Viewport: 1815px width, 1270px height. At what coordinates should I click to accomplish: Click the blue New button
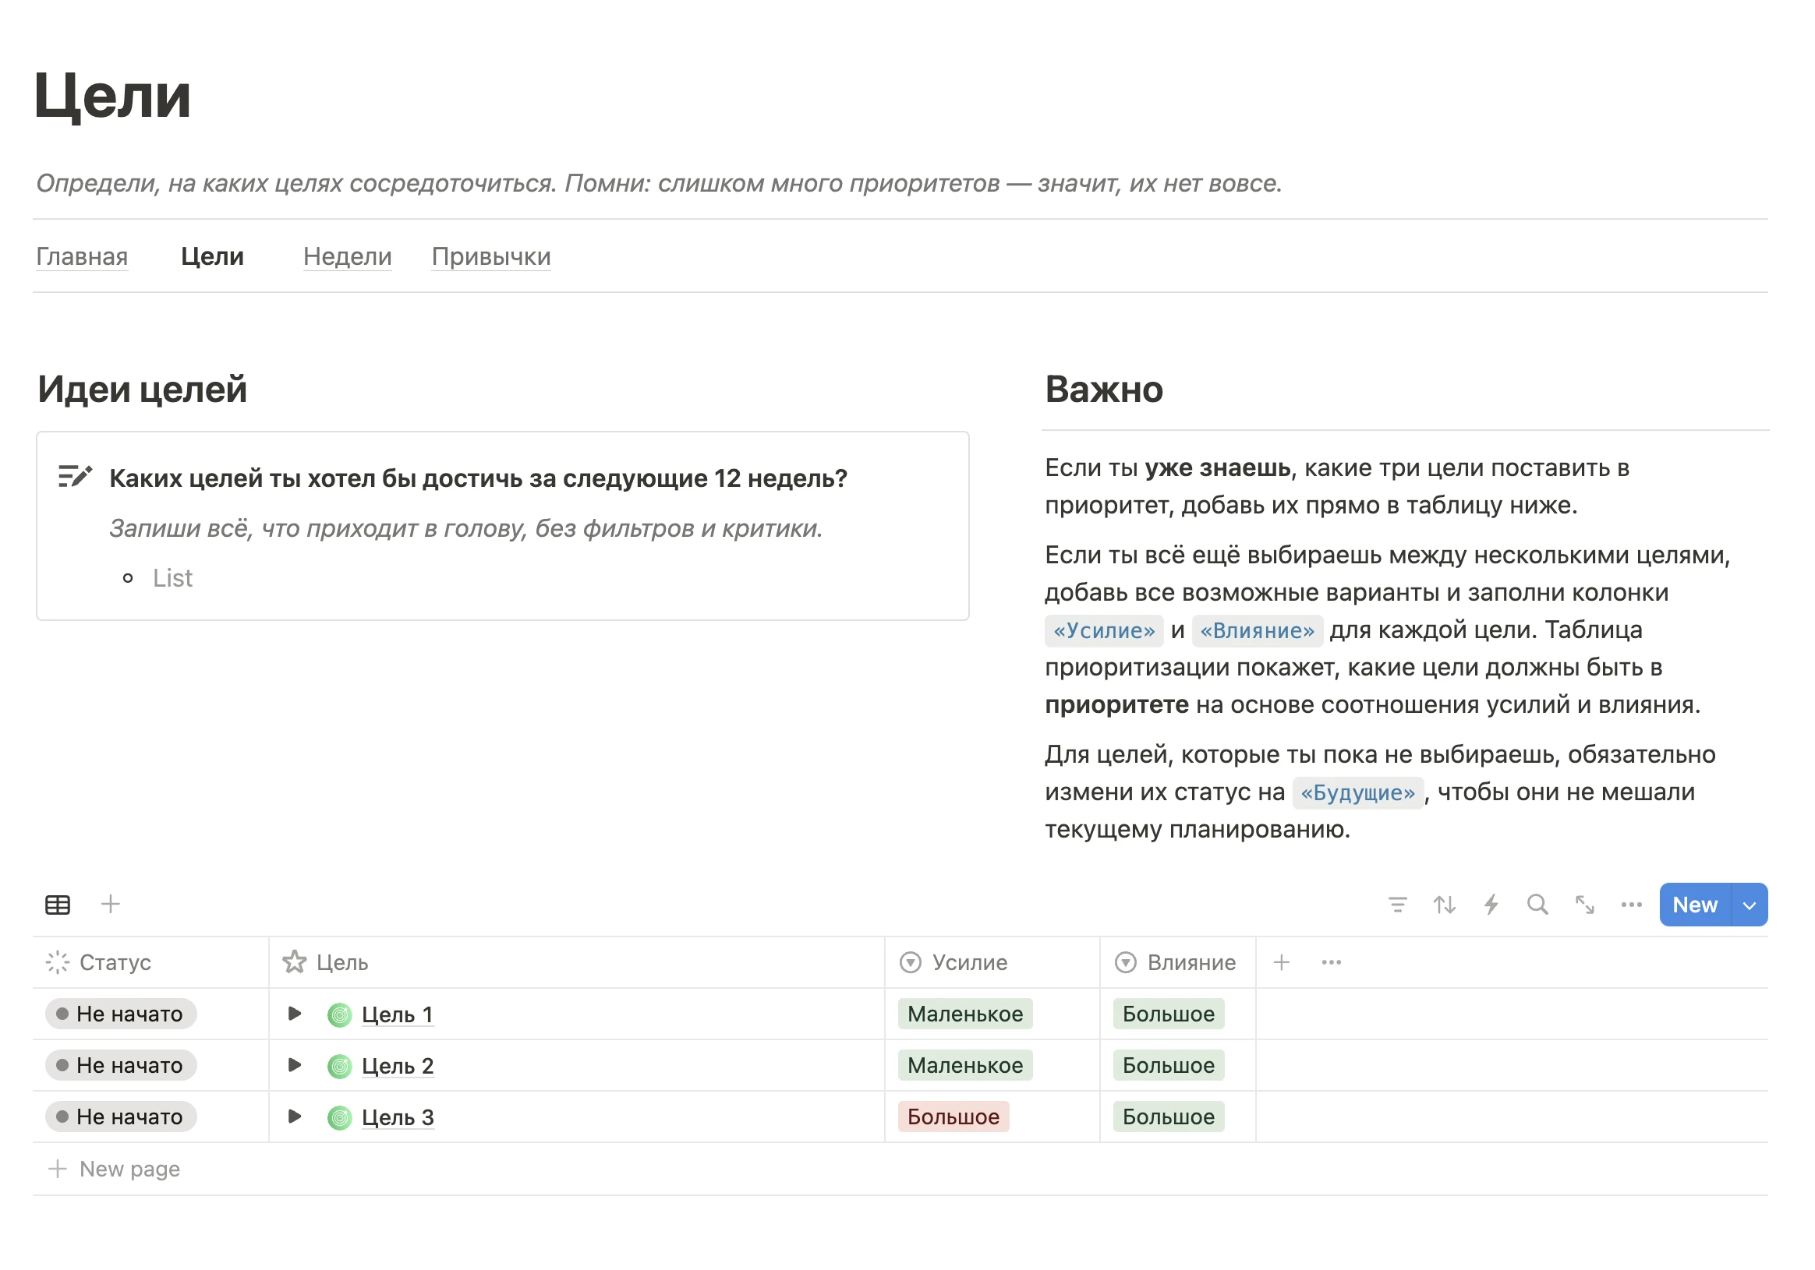tap(1694, 905)
